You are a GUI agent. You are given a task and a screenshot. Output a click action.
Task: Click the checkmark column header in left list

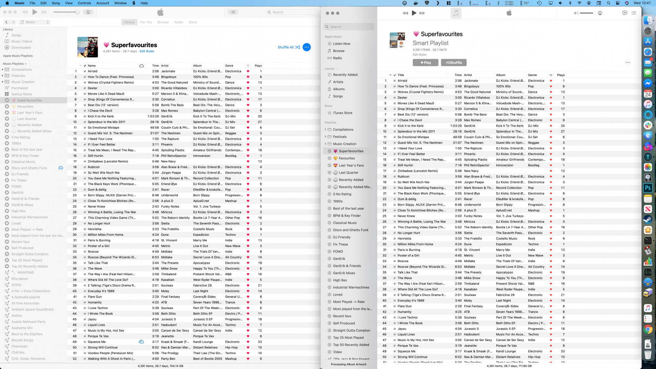tap(85, 66)
